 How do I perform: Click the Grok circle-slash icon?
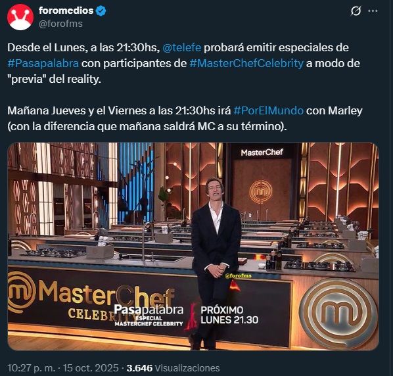[356, 11]
